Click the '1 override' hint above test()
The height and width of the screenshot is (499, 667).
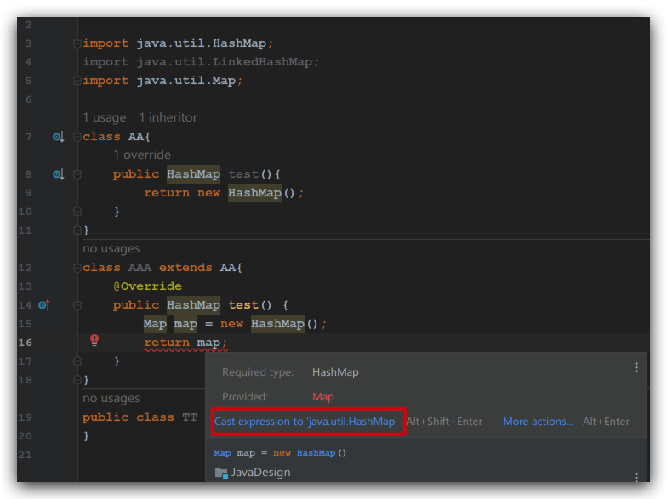[x=142, y=155]
